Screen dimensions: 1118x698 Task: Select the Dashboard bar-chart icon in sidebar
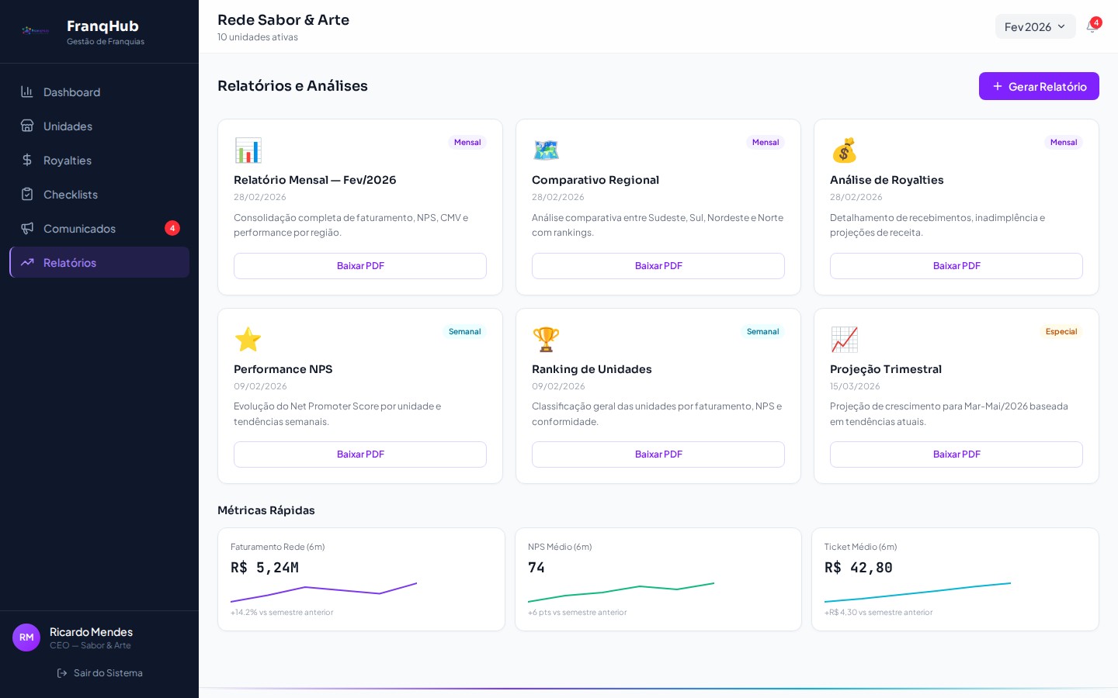pos(27,92)
